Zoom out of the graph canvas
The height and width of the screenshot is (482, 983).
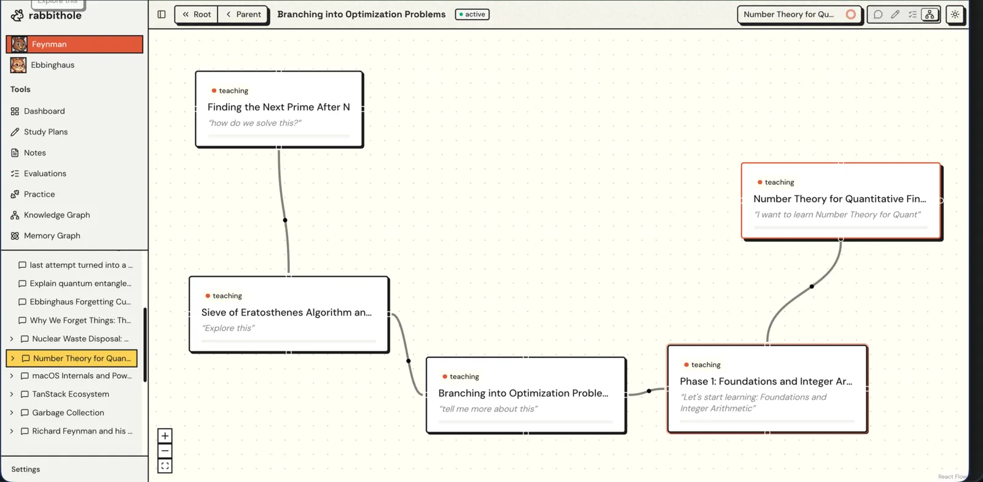(165, 451)
